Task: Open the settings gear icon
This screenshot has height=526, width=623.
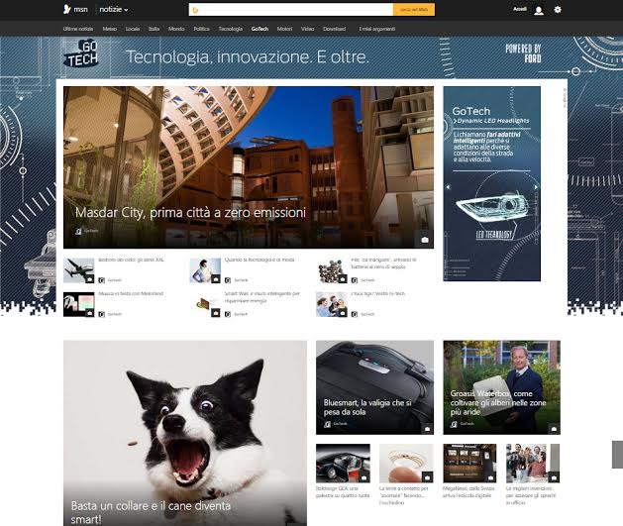Action: [558, 10]
